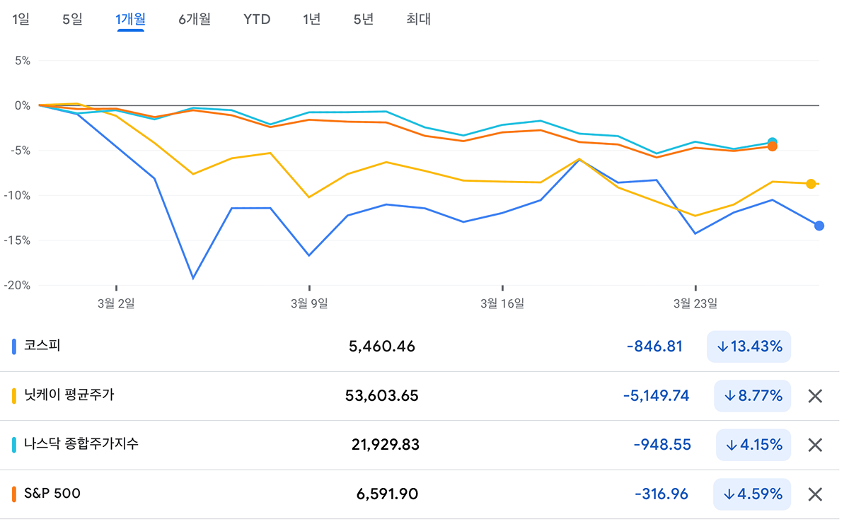Click the 닛케이 8.77% change badge
Screen dimensions: 849x524
coord(752,396)
